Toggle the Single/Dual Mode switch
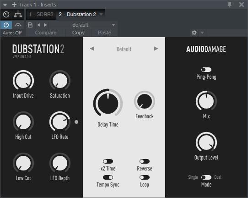 [206, 177]
